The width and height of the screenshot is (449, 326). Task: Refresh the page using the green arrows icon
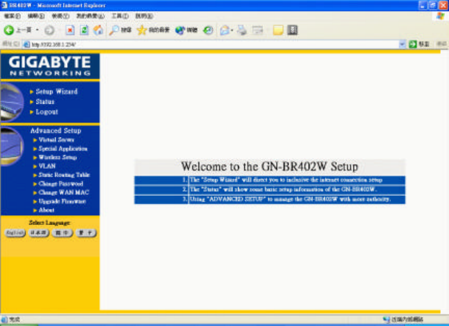[x=84, y=30]
